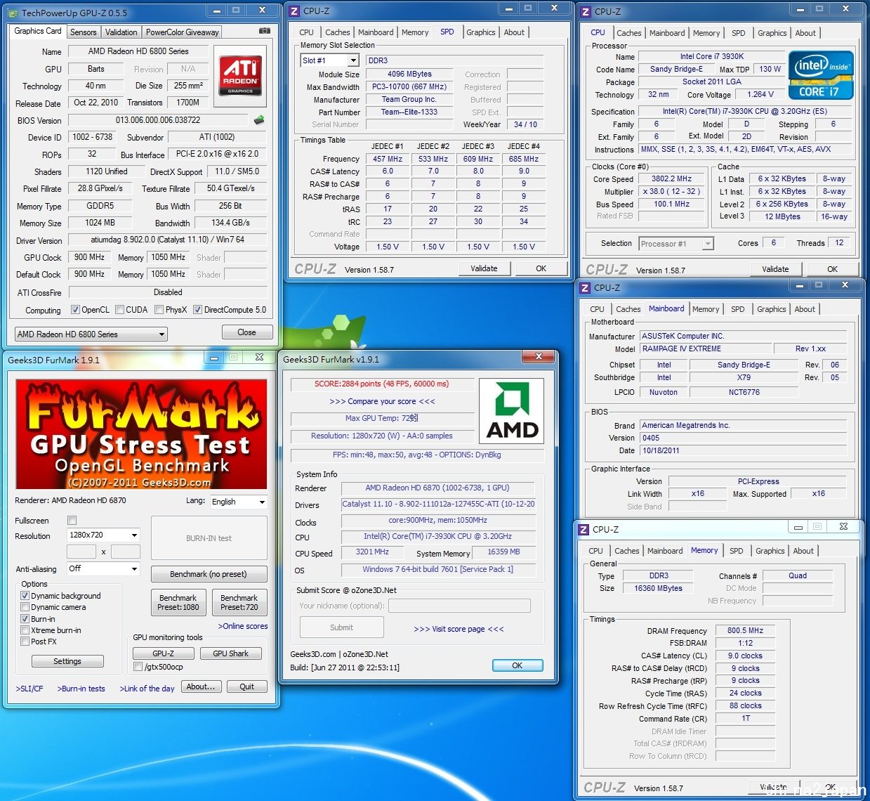Screen dimensions: 870x801
Task: Click the custom resolution height field
Action: (125, 552)
